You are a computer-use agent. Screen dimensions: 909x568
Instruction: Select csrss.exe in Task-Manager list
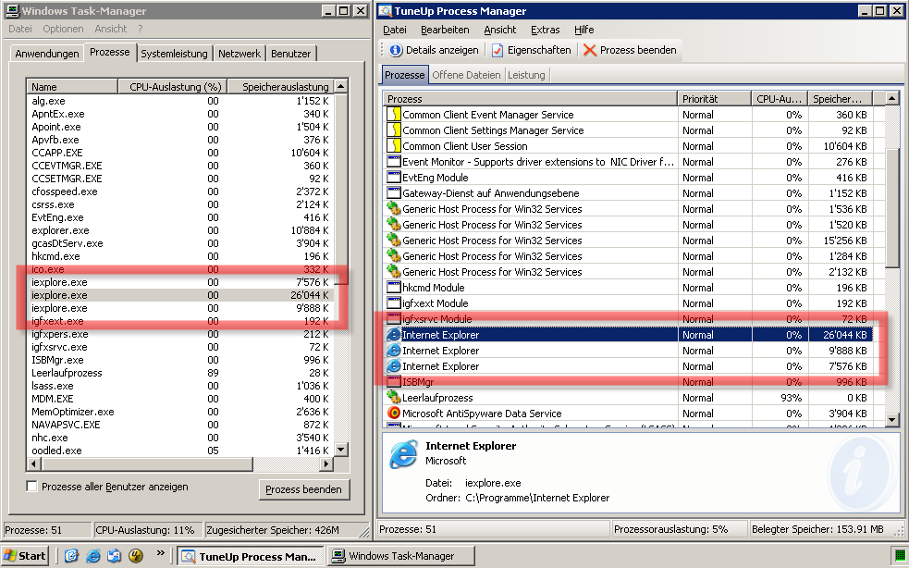point(180,204)
